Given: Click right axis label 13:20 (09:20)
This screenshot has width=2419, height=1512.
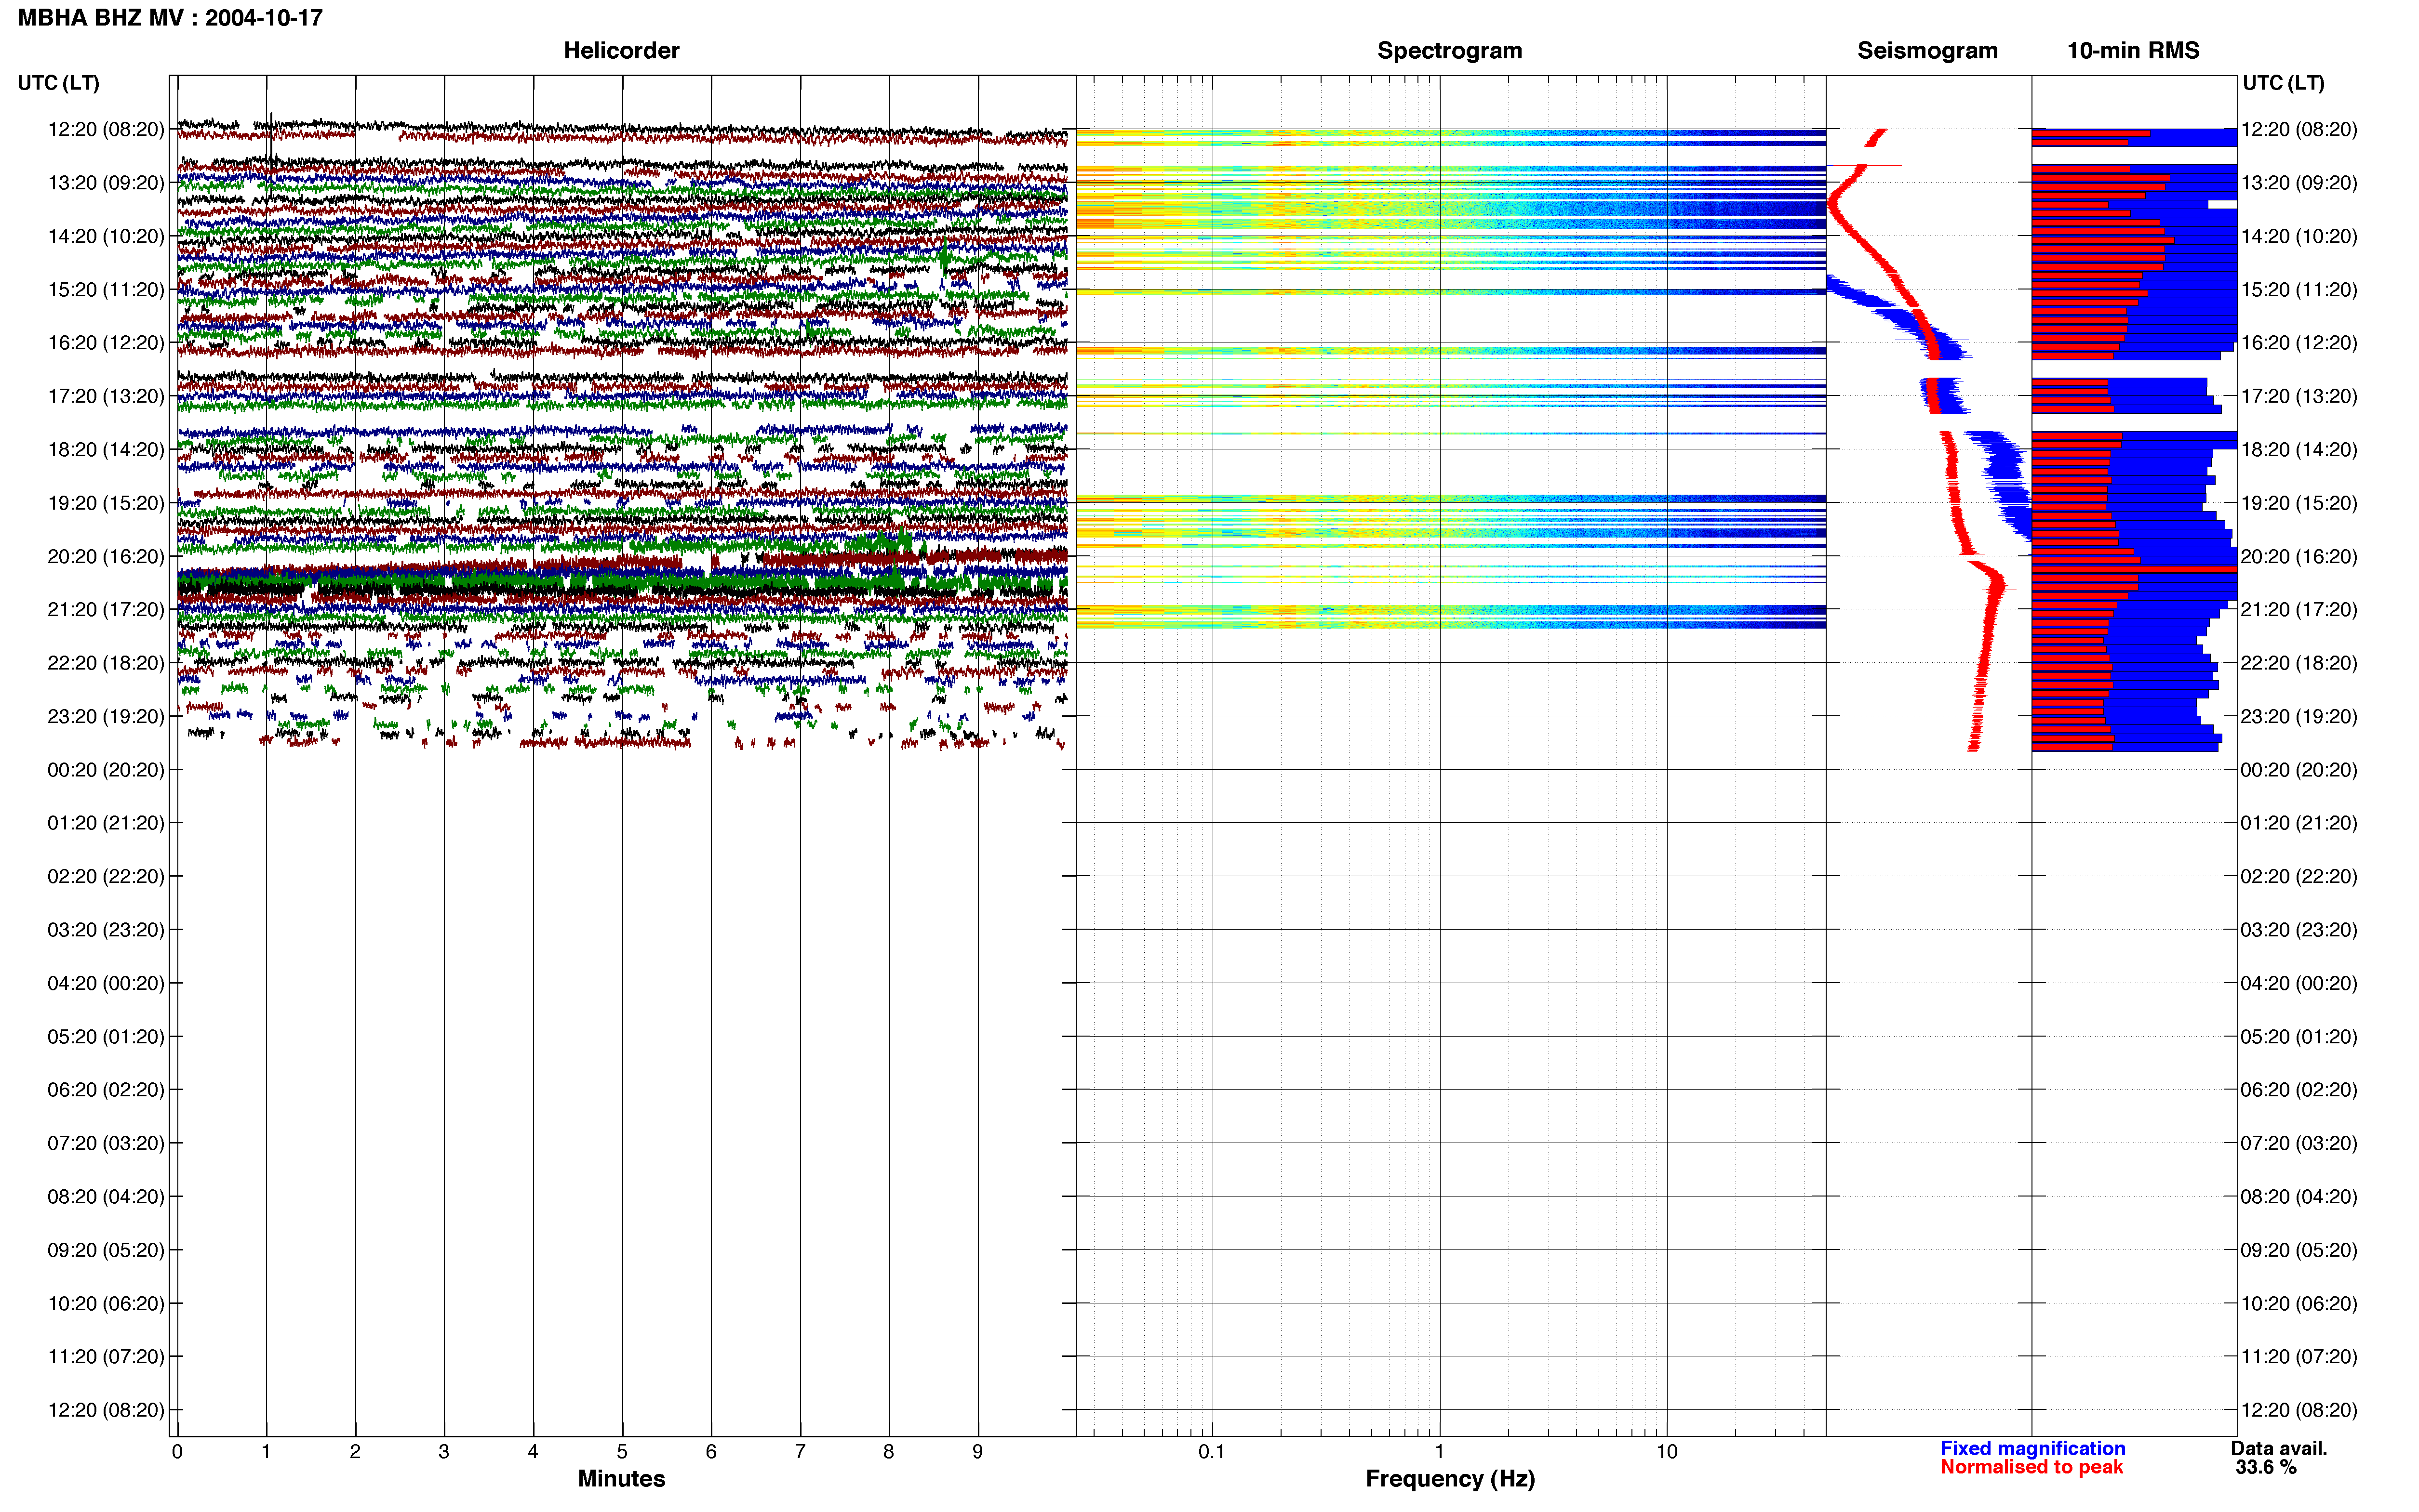Looking at the screenshot, I should (x=2299, y=183).
